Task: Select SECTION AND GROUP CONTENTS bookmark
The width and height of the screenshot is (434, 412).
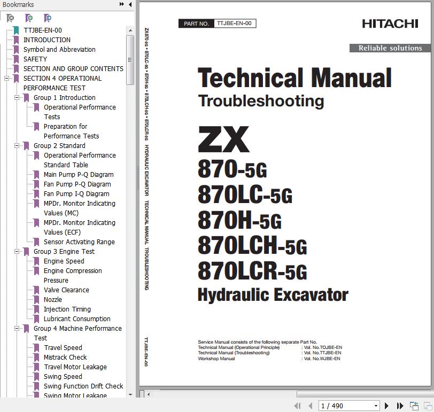Action: [x=73, y=68]
